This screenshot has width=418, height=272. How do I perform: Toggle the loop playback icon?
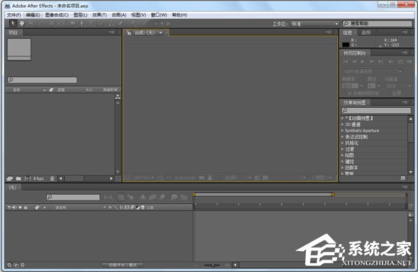400,61
